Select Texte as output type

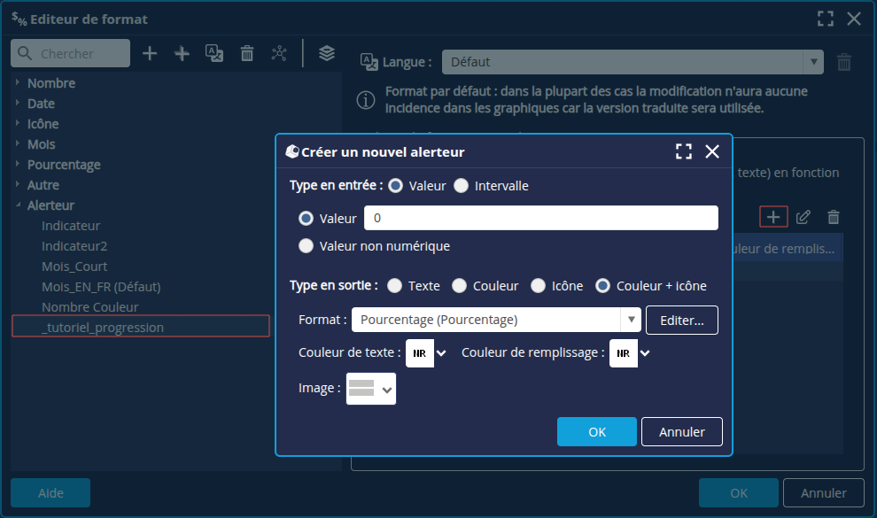pos(395,286)
